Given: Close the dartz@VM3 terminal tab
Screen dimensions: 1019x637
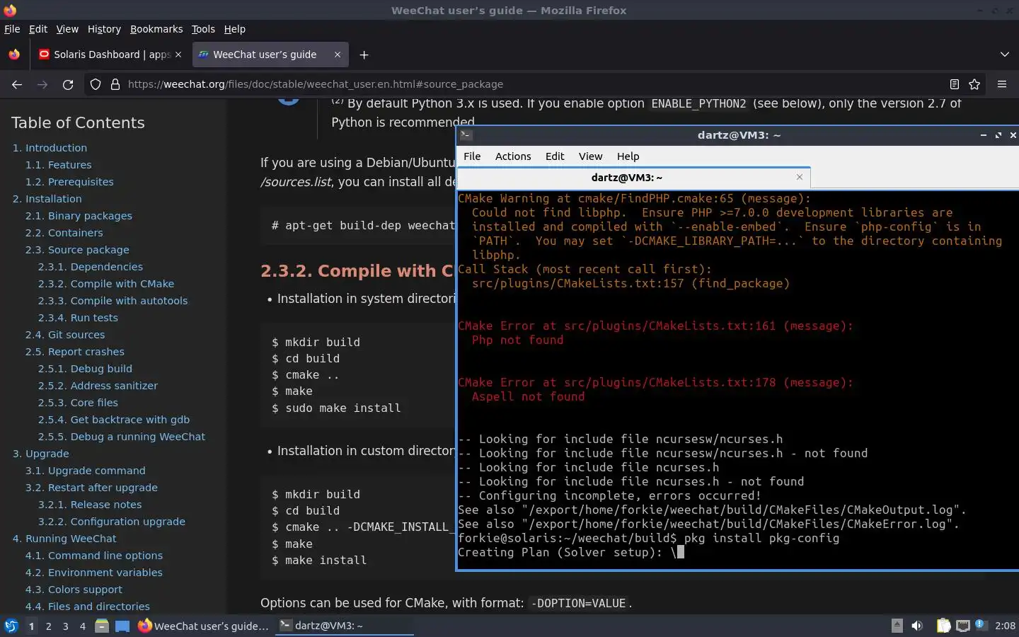Looking at the screenshot, I should 800,177.
